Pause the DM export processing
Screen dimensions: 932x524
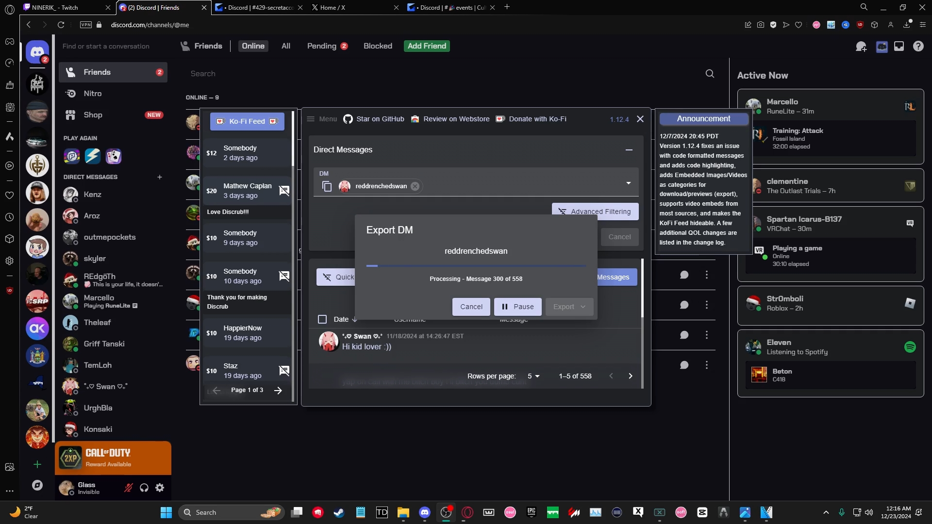point(517,307)
